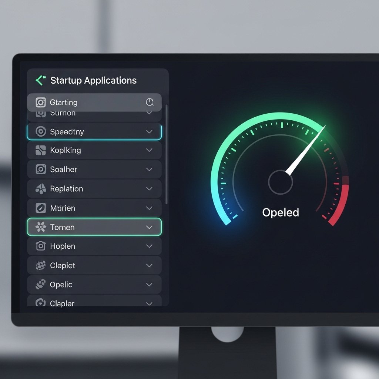379x379 pixels.
Task: Click the Gtarting app icon
Action: coord(40,103)
